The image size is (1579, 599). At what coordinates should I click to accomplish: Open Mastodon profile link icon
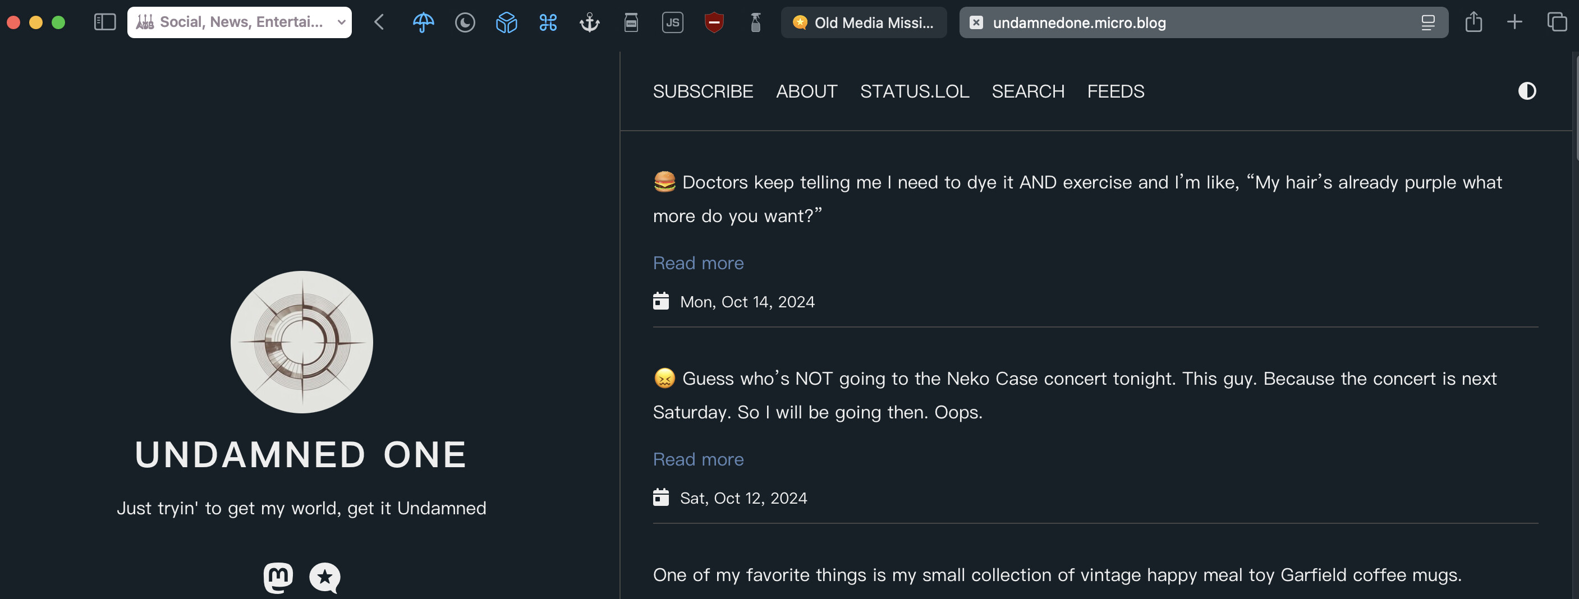(278, 577)
